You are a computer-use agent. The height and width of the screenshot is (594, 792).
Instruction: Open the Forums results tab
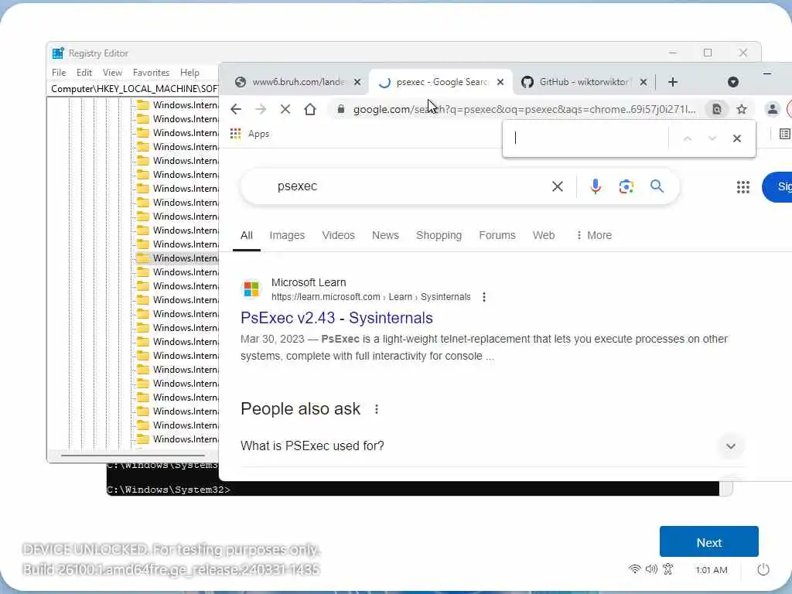pyautogui.click(x=497, y=235)
